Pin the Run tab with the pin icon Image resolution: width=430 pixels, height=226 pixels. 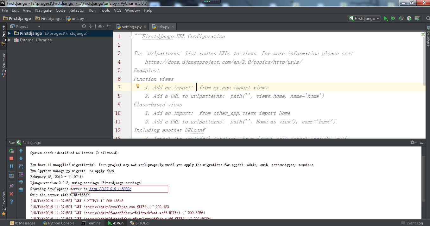pos(11,186)
